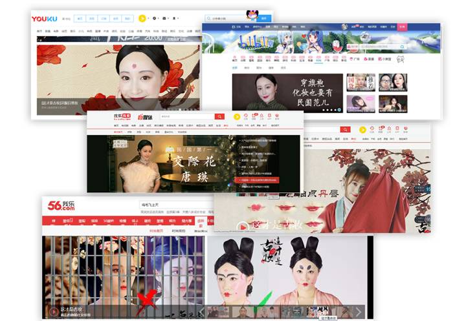Open the envelope-like icon dropdown in Youku header

(x=164, y=18)
